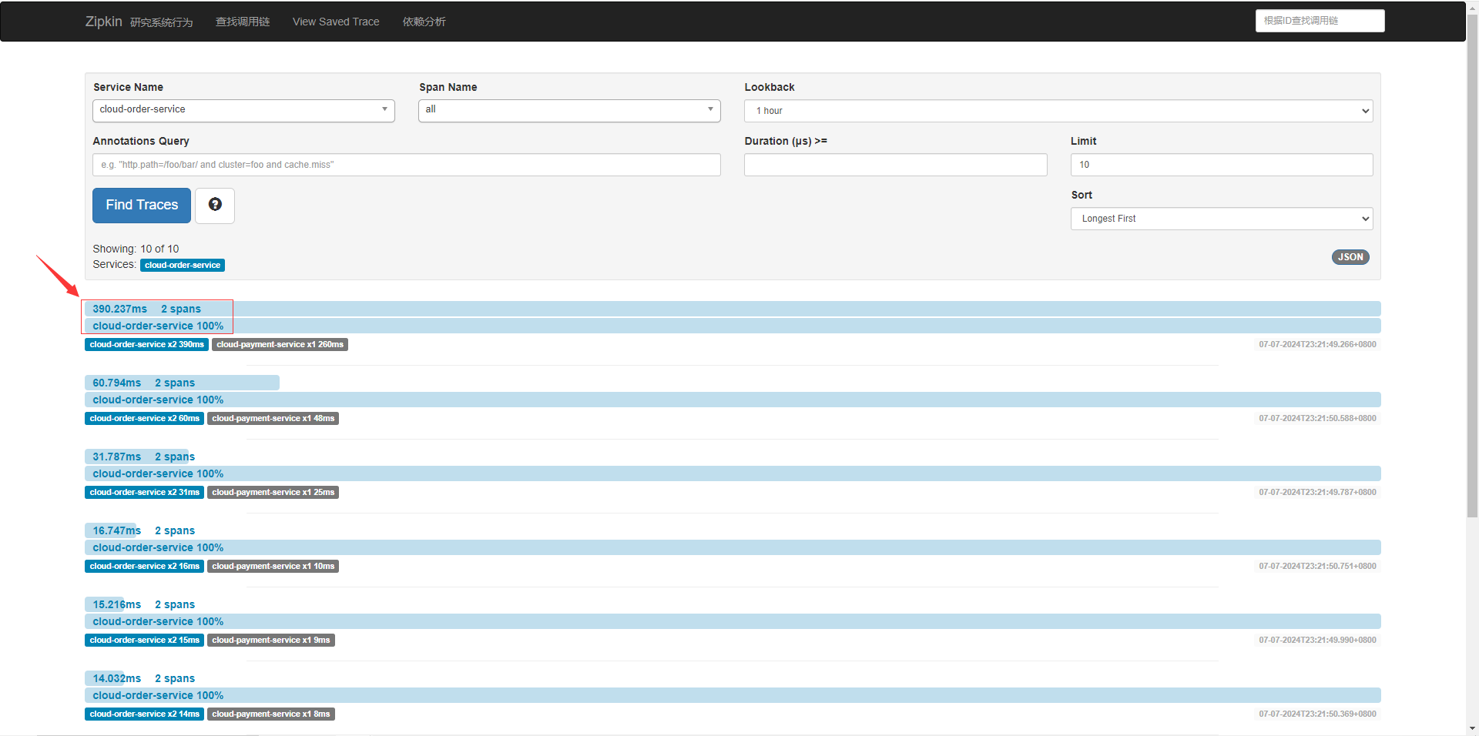
Task: Click the cloud-payment-service x1 10ms badge
Action: (x=273, y=566)
